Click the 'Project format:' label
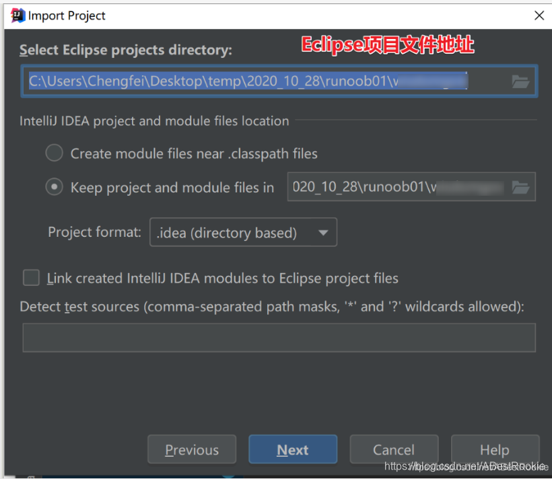 point(94,232)
